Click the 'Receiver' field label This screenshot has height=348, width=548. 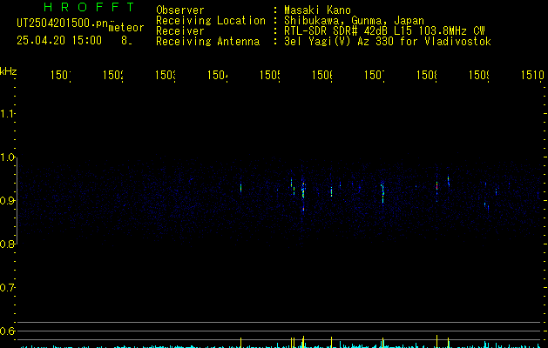(180, 31)
